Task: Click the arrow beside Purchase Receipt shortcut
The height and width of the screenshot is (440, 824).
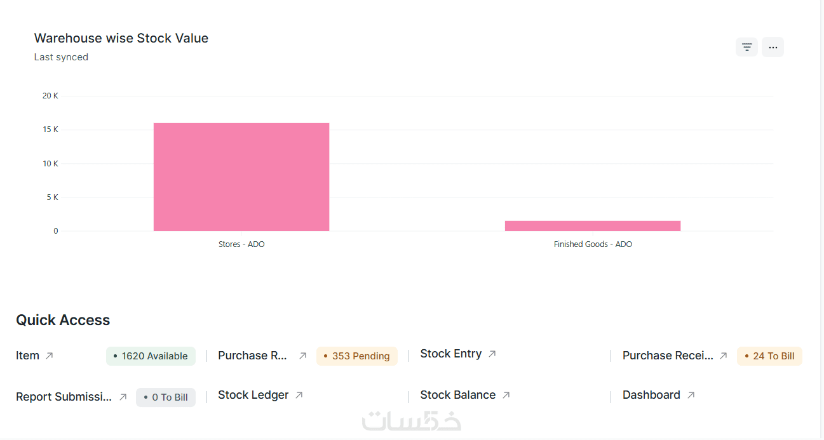Action: (723, 356)
